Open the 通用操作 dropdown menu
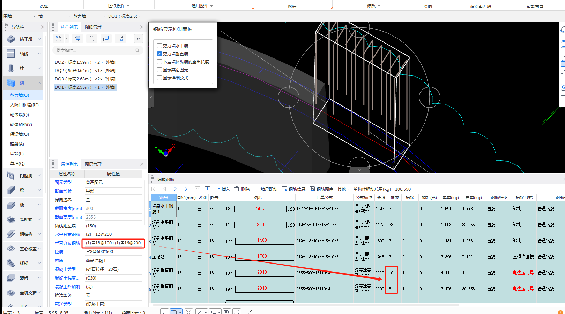The width and height of the screenshot is (565, 314). pyautogui.click(x=202, y=6)
